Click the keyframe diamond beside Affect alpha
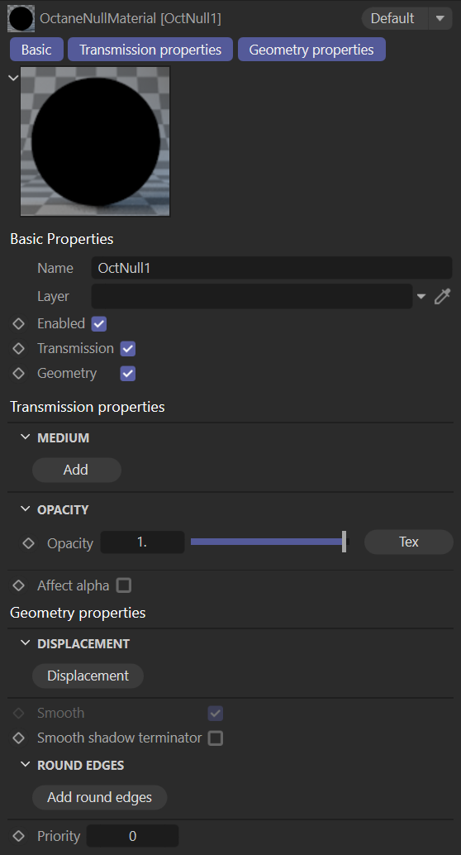 coord(18,585)
